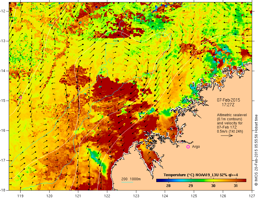Image resolution: width=258 pixels, height=199 pixels.
Task: Click longitude axis label "120"
Action: click(x=49, y=196)
